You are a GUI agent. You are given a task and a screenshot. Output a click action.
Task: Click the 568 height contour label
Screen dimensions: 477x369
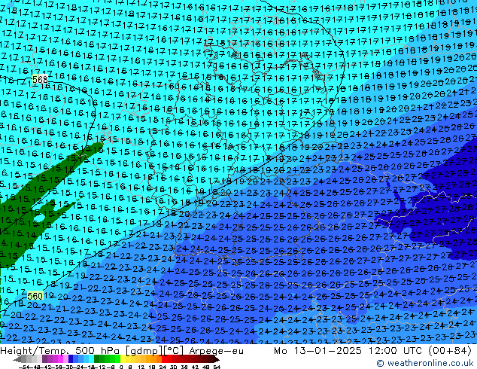[x=40, y=80]
